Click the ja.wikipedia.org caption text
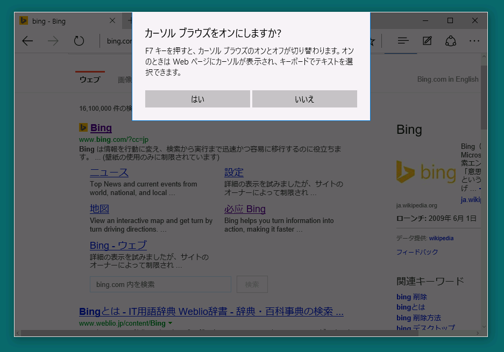The width and height of the screenshot is (504, 352). tap(416, 205)
